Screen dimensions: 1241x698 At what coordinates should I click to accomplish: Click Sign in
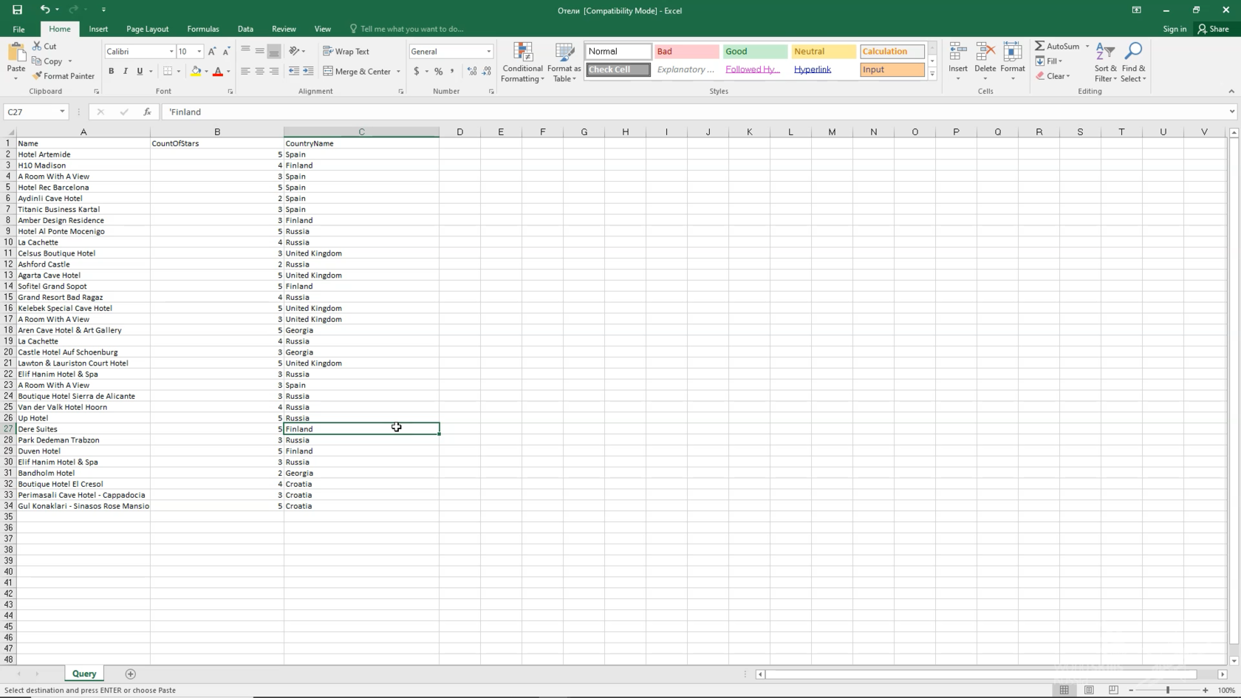tap(1175, 29)
